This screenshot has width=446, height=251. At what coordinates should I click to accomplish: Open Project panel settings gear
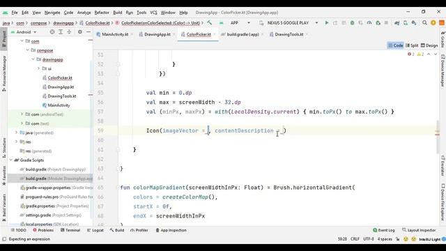(x=80, y=32)
